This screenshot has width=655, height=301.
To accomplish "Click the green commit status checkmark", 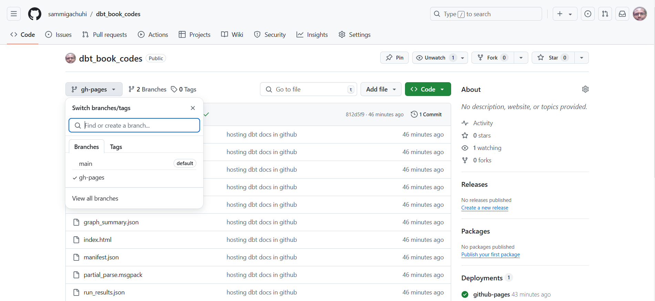I will pyautogui.click(x=206, y=114).
